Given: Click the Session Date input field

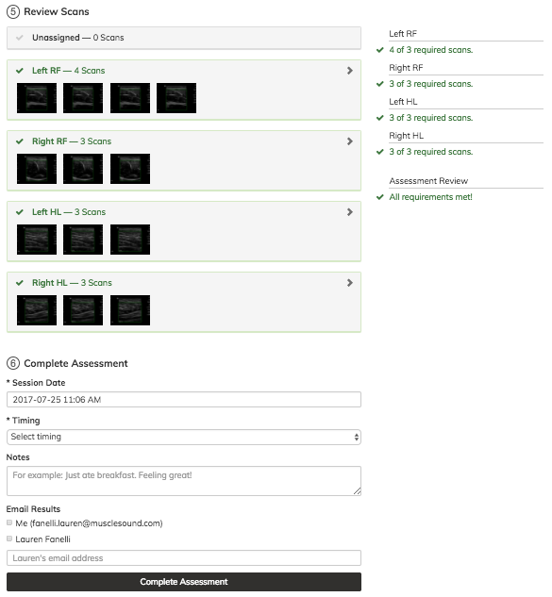Looking at the screenshot, I should tap(184, 399).
